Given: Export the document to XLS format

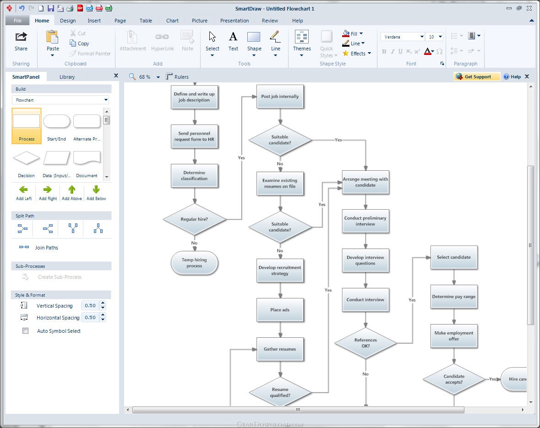Looking at the screenshot, I should [x=109, y=8].
